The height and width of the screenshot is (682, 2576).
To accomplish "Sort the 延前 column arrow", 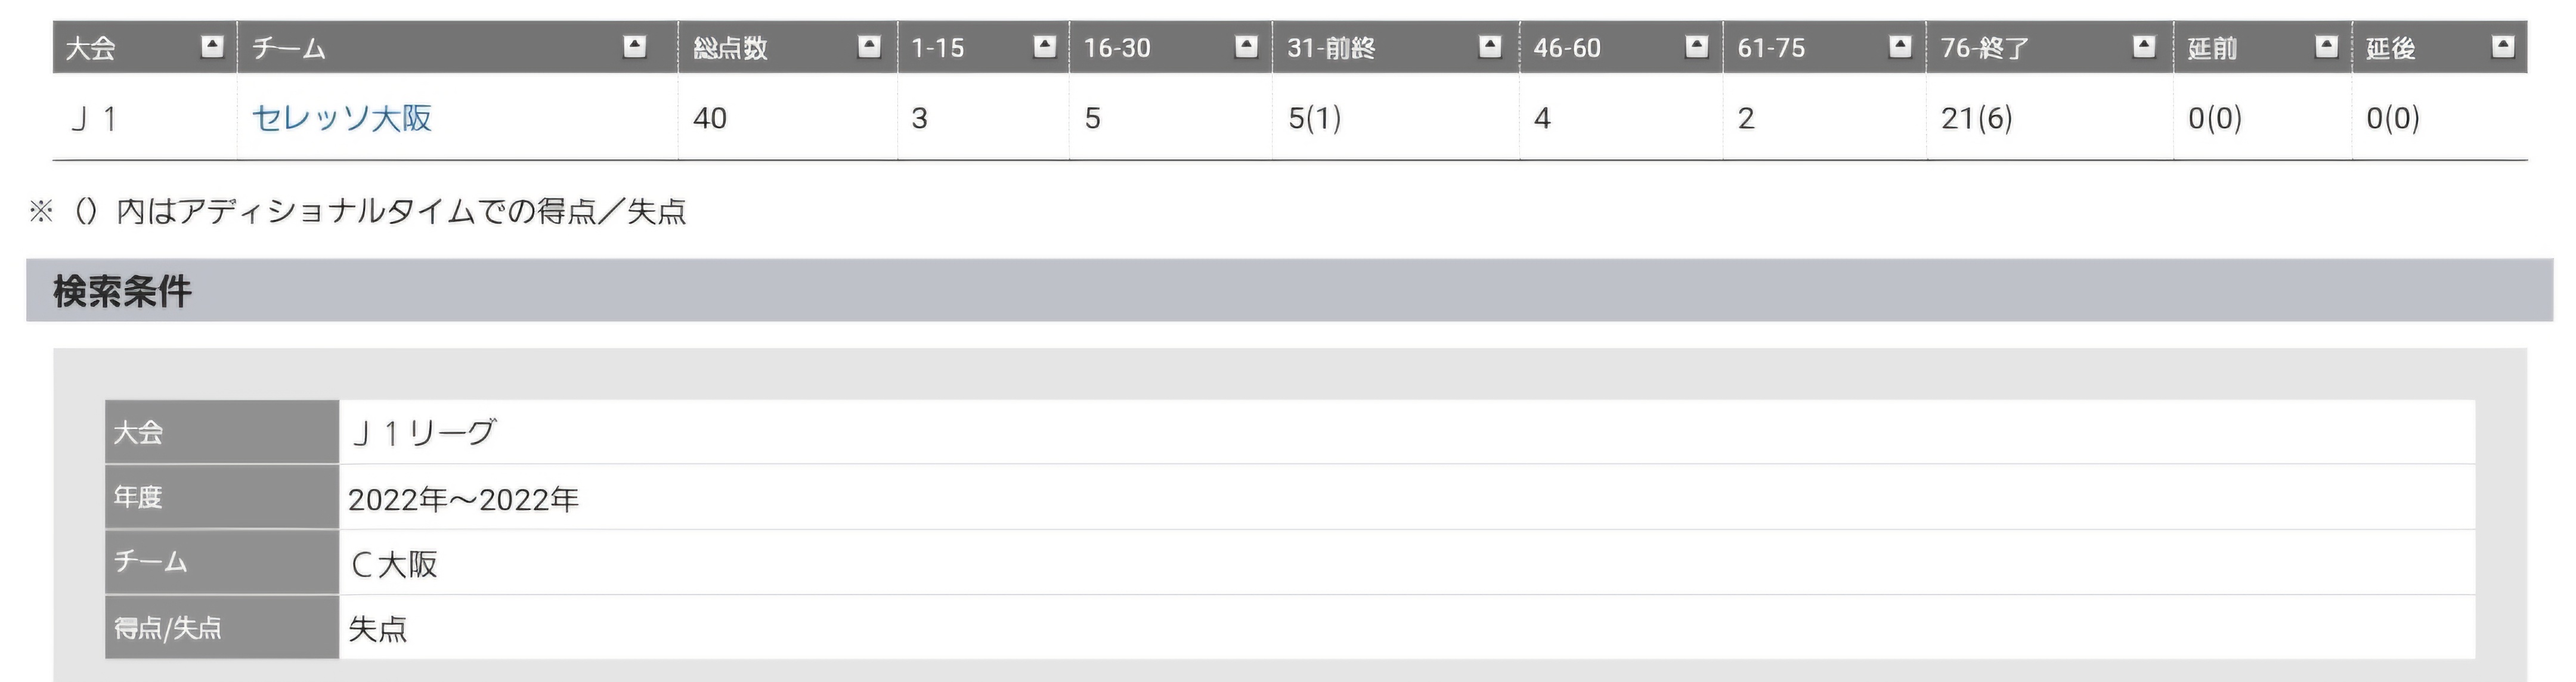I will tap(2327, 46).
